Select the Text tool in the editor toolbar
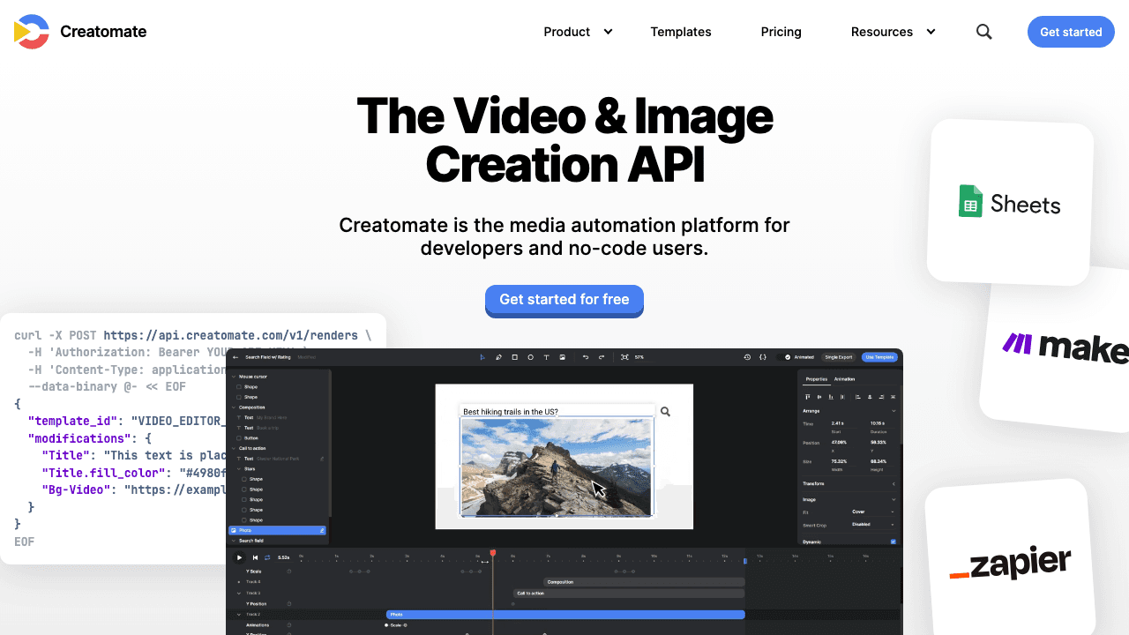1129x635 pixels. pos(546,357)
